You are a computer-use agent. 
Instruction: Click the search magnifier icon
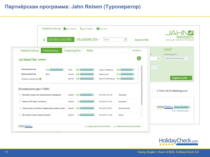click(x=126, y=40)
